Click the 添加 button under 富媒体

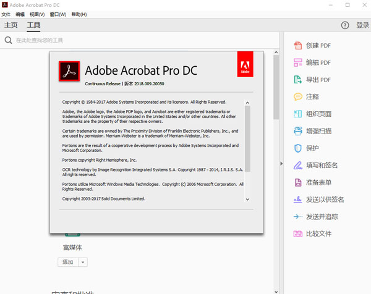67,262
